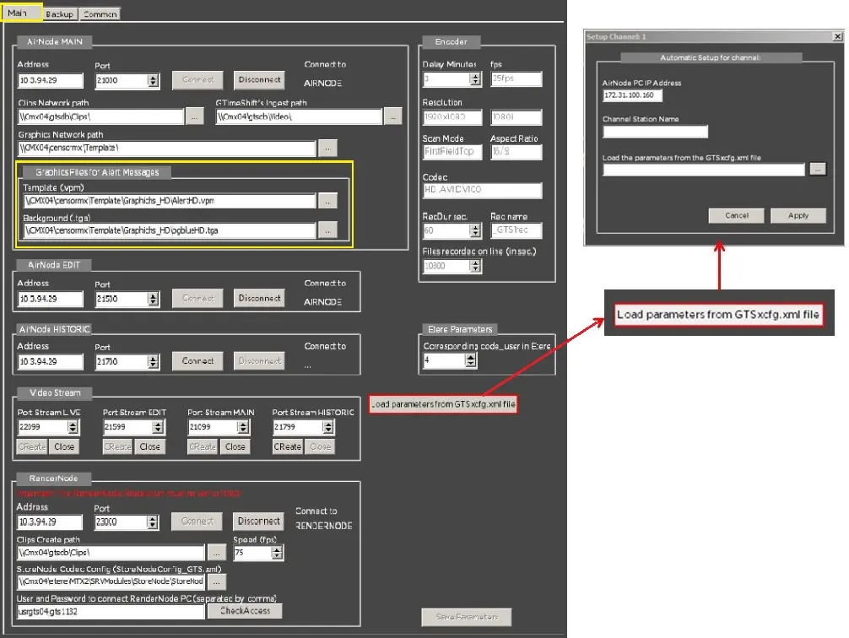The width and height of the screenshot is (849, 638).
Task: Focus the Channel Station Name field
Action: point(655,132)
